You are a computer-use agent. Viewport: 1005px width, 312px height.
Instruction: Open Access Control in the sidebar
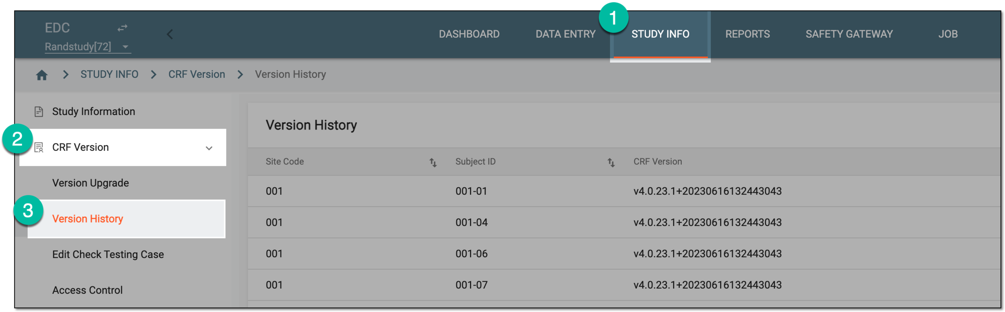pyautogui.click(x=87, y=290)
